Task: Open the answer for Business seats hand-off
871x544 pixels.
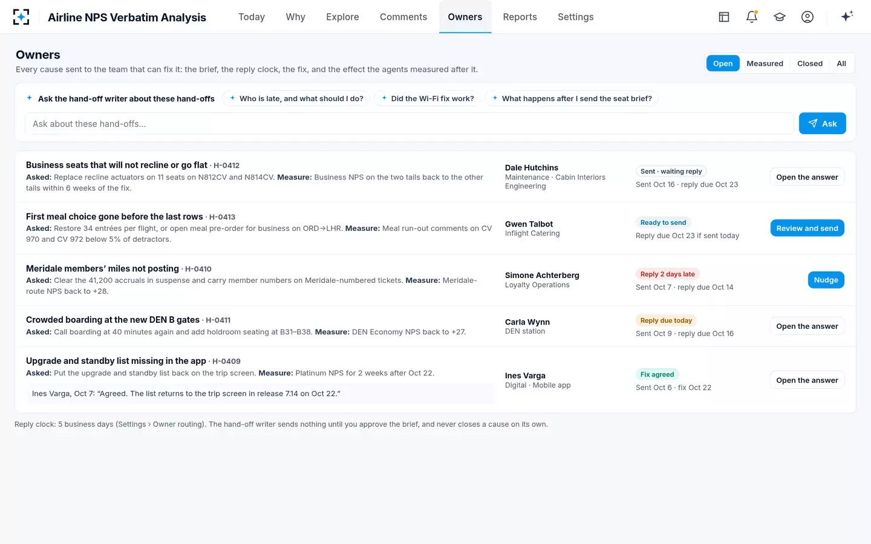Action: coord(807,177)
